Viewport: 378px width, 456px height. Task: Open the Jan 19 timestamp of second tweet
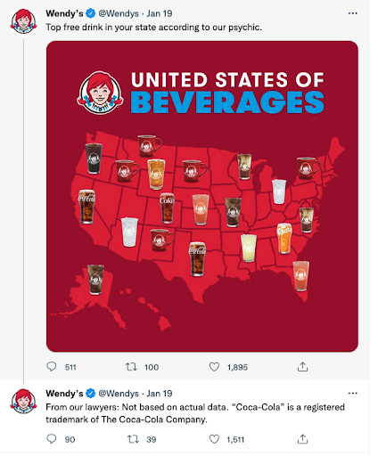[x=160, y=394]
